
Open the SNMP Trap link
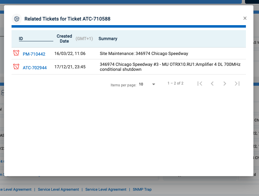point(142,189)
